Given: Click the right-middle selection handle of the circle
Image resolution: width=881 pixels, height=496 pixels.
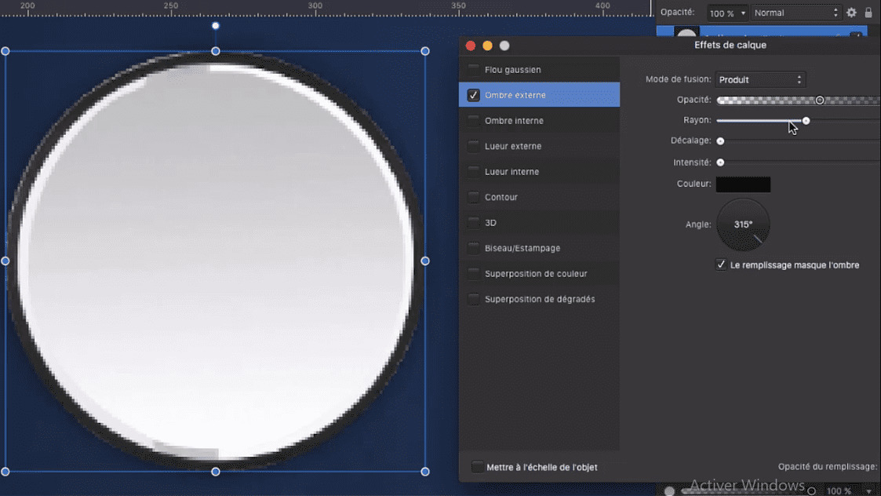Looking at the screenshot, I should pyautogui.click(x=425, y=261).
